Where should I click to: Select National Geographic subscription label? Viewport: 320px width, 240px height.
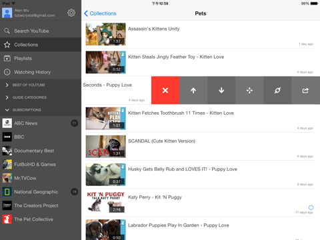pos(36,192)
